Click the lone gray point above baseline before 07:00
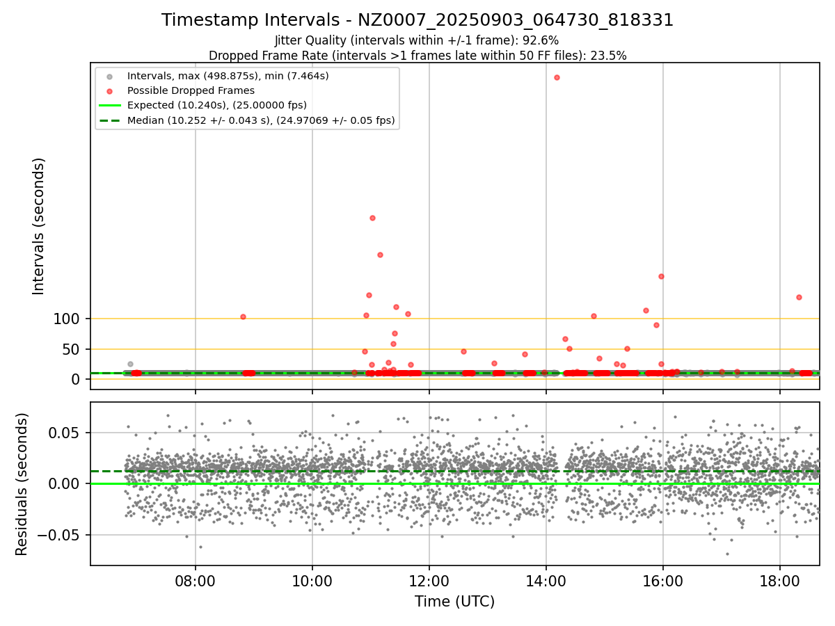This screenshot has width=835, height=626. point(130,364)
